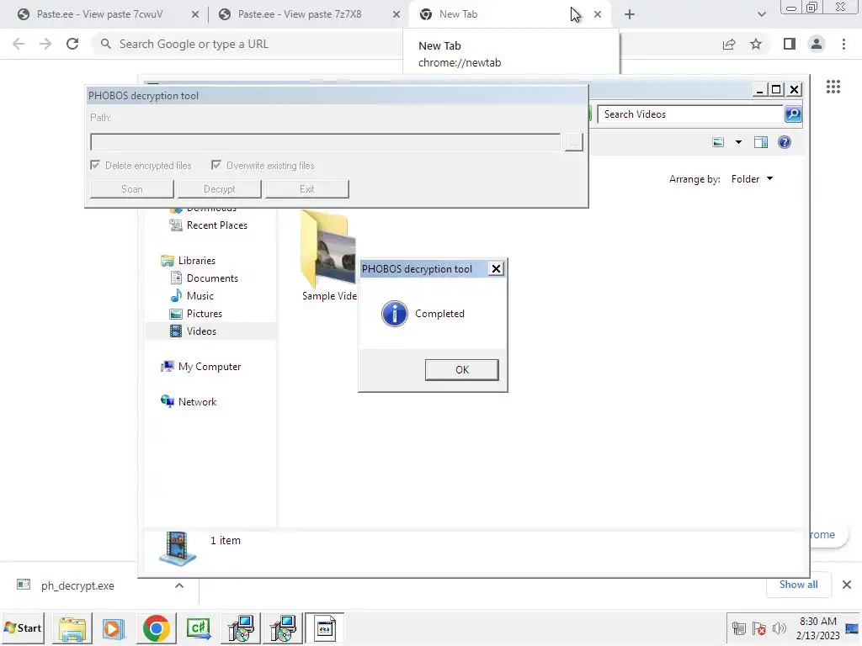862x646 pixels.
Task: Click Search Videos field in Explorer
Action: [690, 114]
